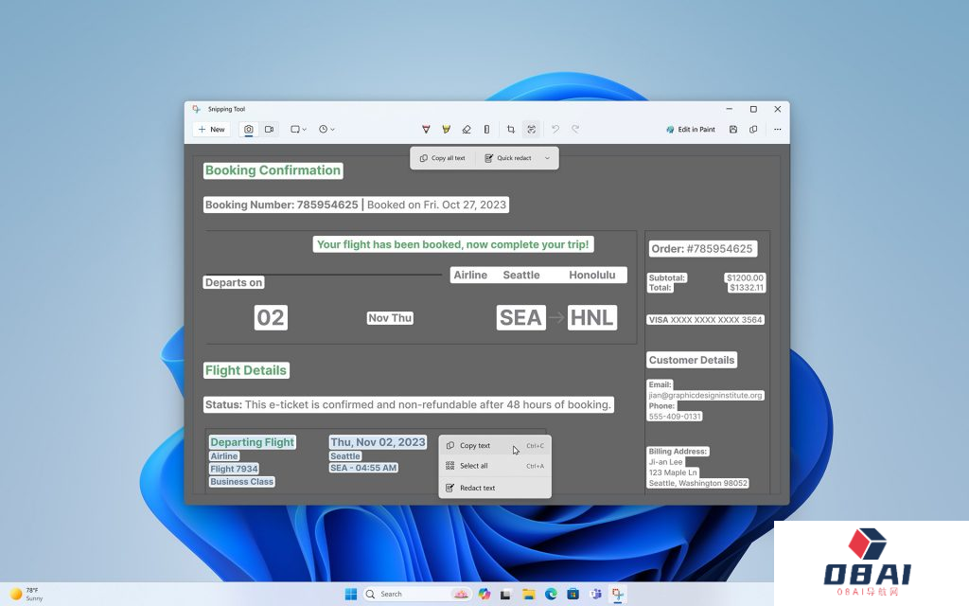
Task: Activate the image crop tool
Action: click(511, 129)
